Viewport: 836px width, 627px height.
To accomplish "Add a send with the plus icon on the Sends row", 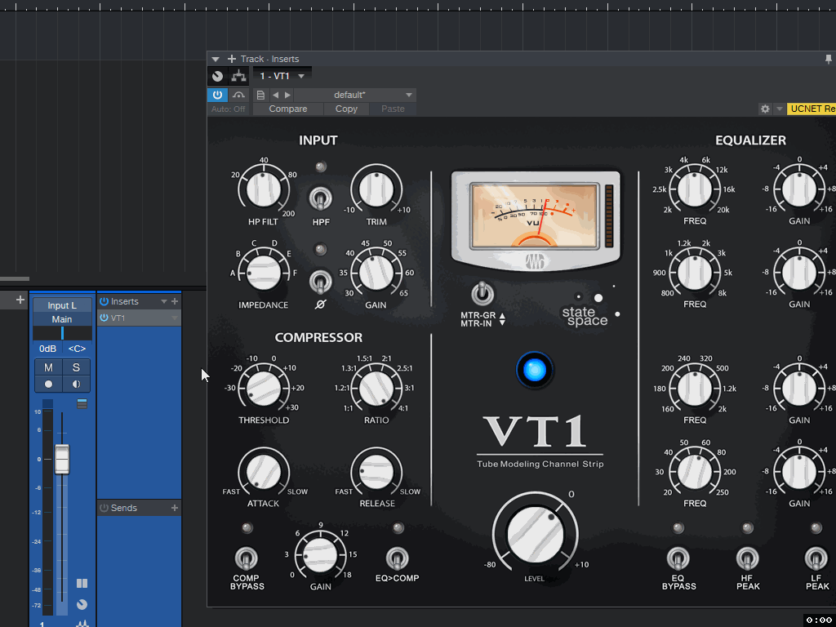I will 175,508.
